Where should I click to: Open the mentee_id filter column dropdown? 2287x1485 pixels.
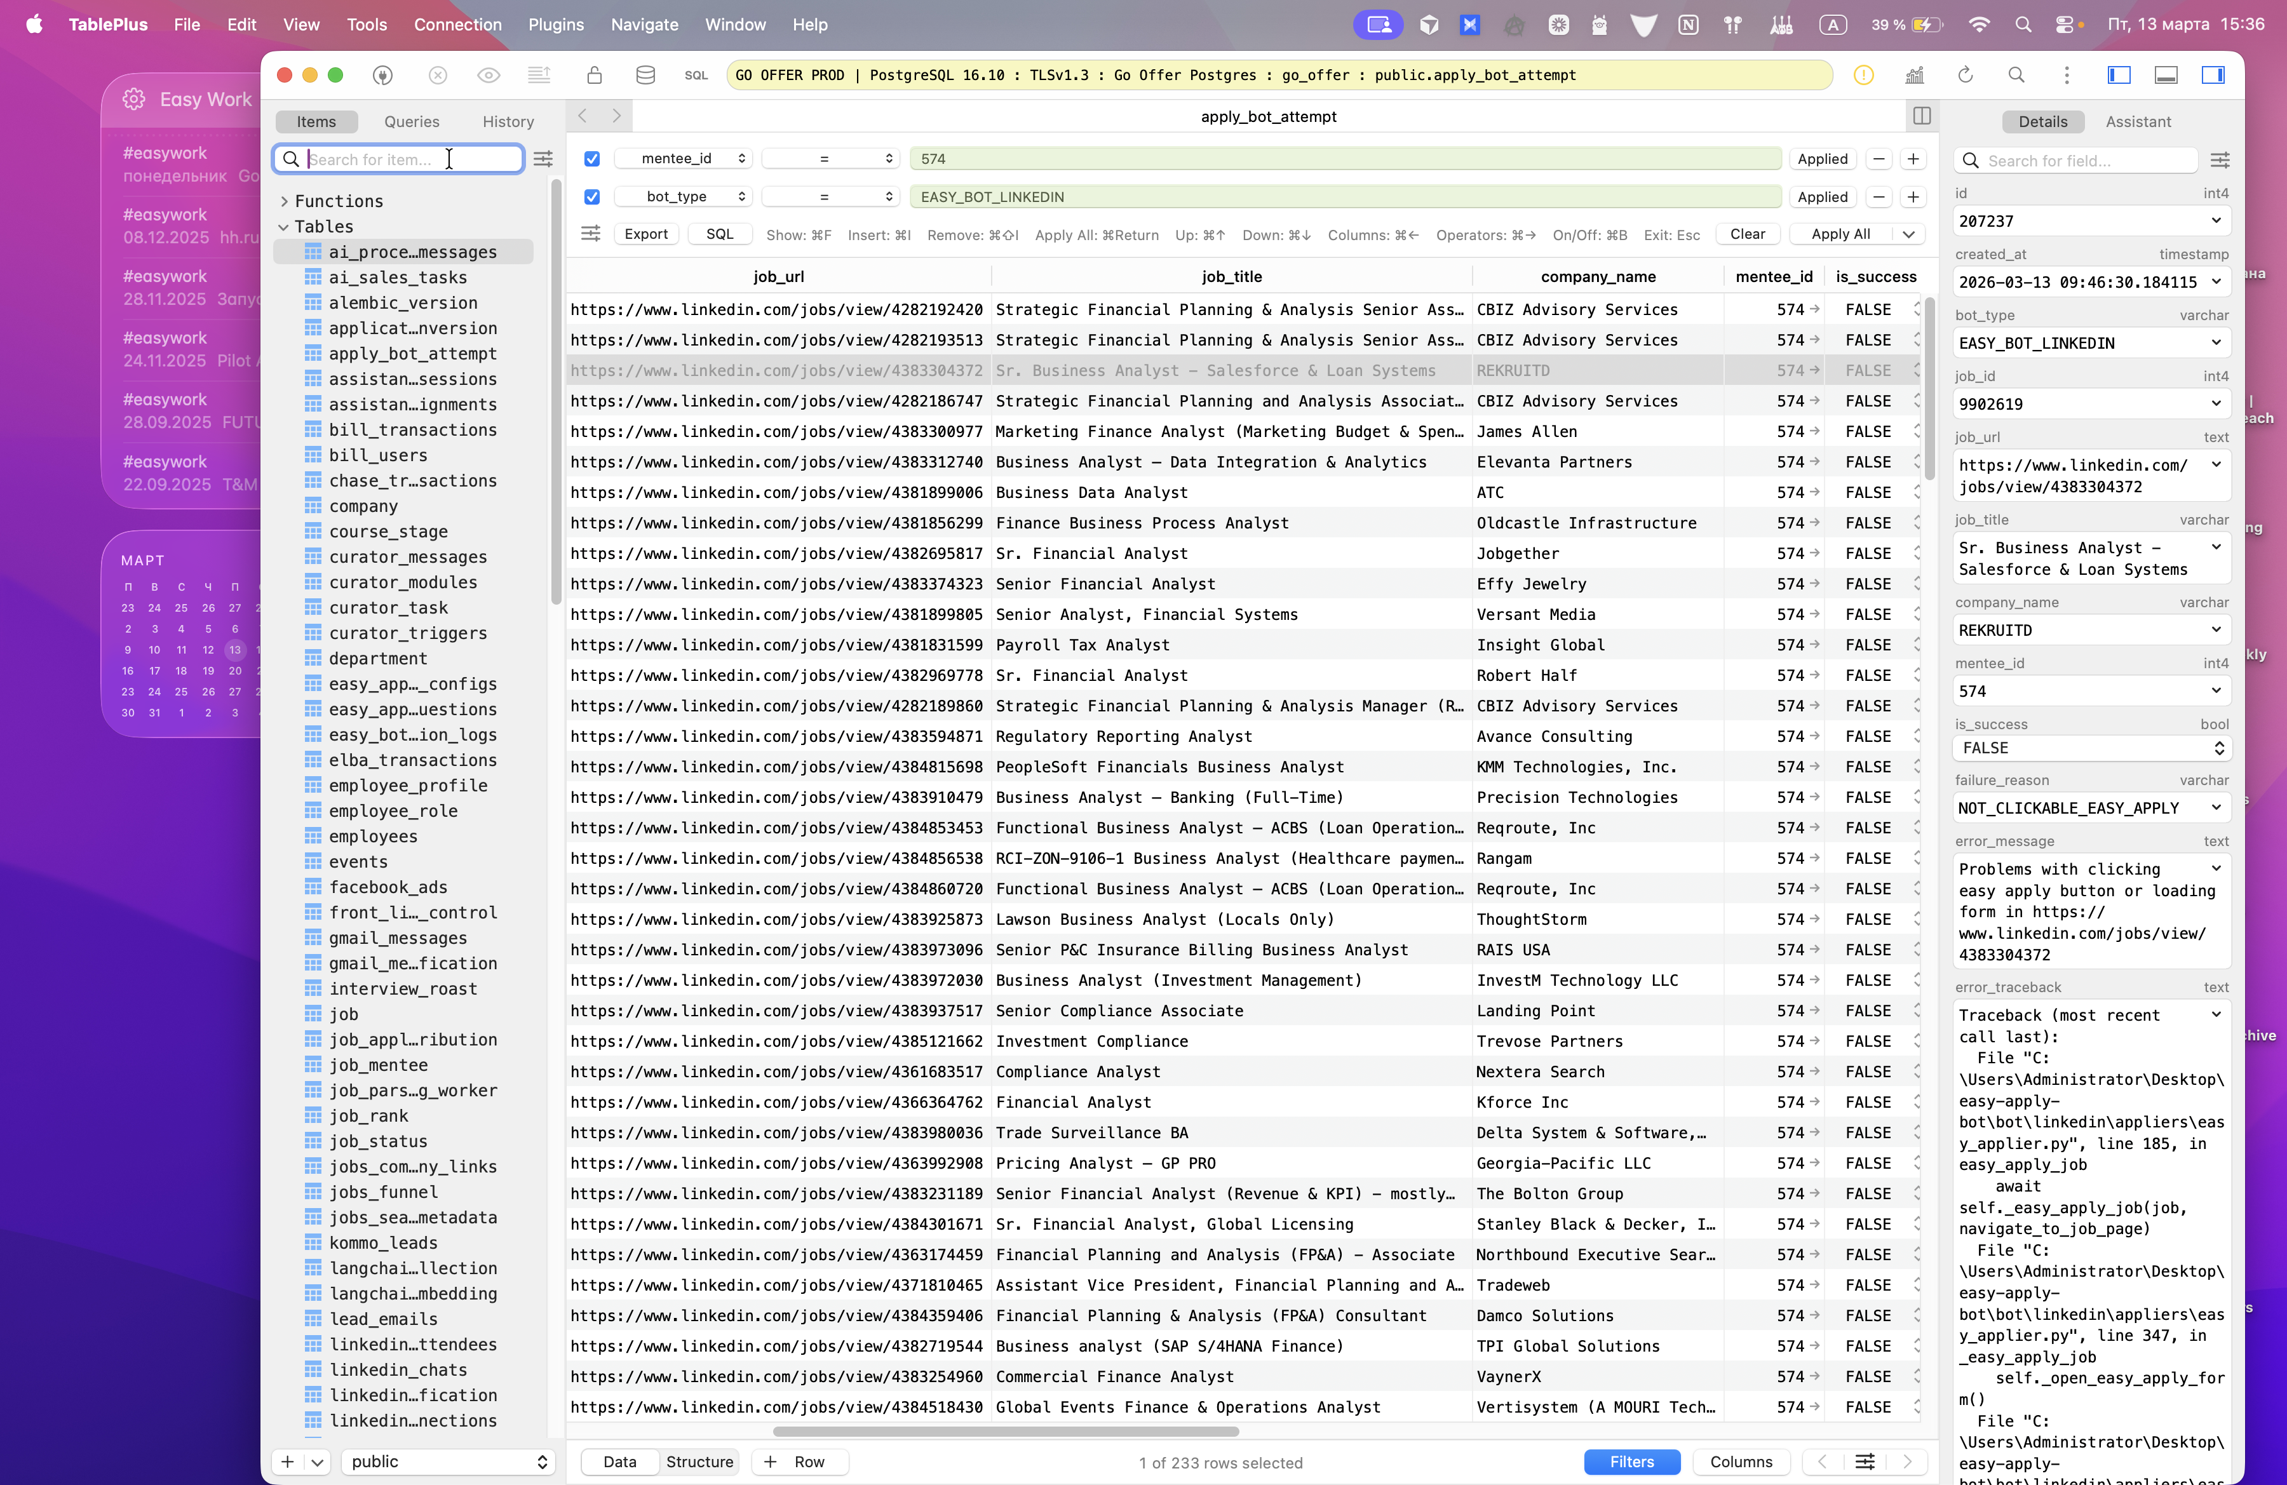(x=683, y=159)
